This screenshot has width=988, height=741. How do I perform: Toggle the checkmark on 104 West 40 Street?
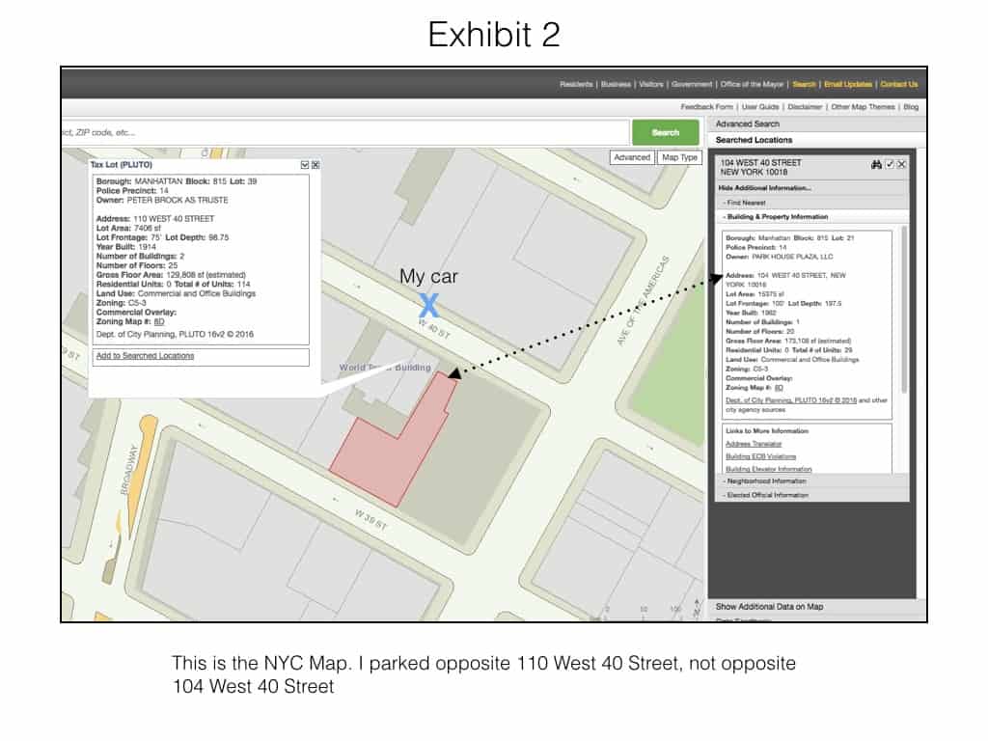[890, 164]
